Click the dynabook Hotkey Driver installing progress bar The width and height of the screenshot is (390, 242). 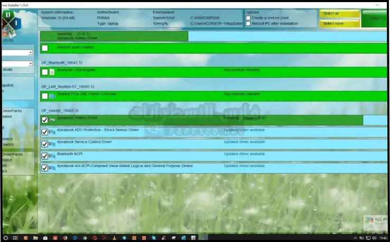(114, 36)
